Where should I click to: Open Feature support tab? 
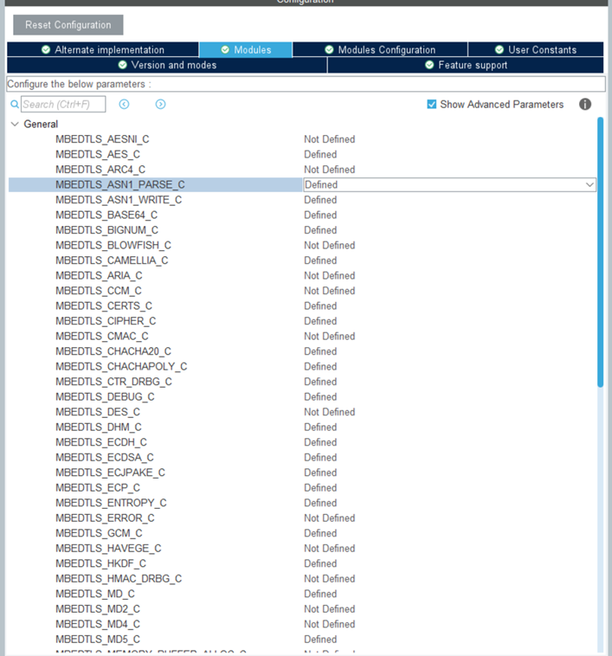pyautogui.click(x=466, y=65)
